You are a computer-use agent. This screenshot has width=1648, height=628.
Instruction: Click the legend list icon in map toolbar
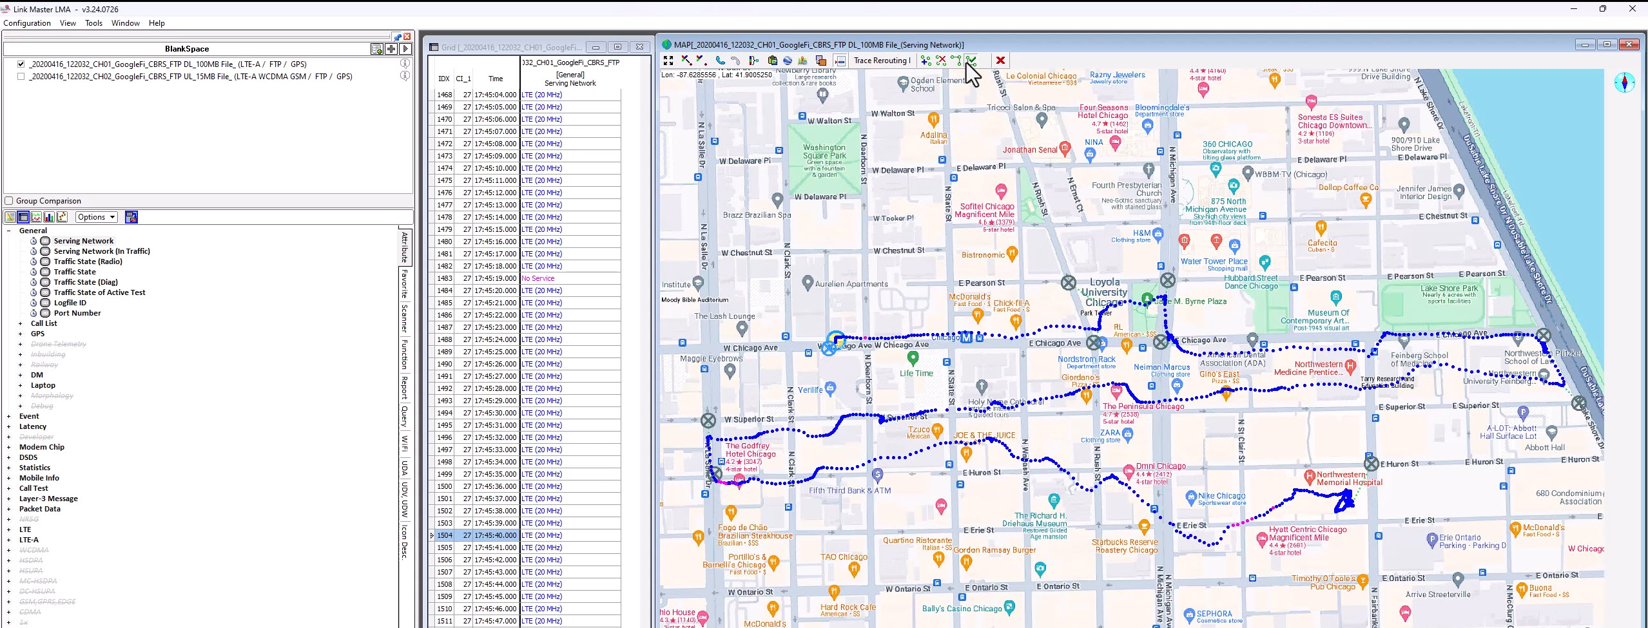click(x=840, y=61)
